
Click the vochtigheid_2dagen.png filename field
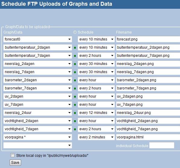click(148, 121)
